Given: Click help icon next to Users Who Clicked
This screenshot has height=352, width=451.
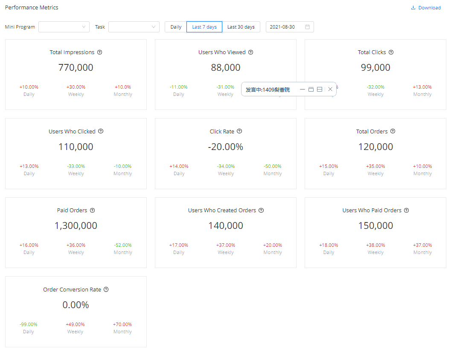Looking at the screenshot, I should tap(101, 131).
